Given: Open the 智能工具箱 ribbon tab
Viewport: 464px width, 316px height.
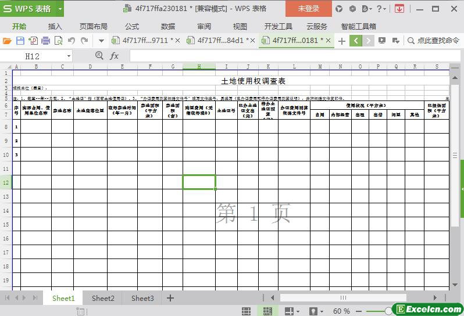Looking at the screenshot, I should (x=358, y=27).
